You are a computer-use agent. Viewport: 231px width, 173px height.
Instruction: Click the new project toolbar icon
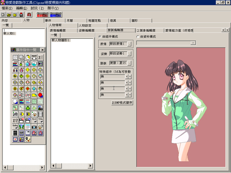click(x=3, y=15)
